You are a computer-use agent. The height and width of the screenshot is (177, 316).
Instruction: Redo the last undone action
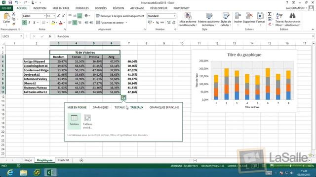pos(25,2)
